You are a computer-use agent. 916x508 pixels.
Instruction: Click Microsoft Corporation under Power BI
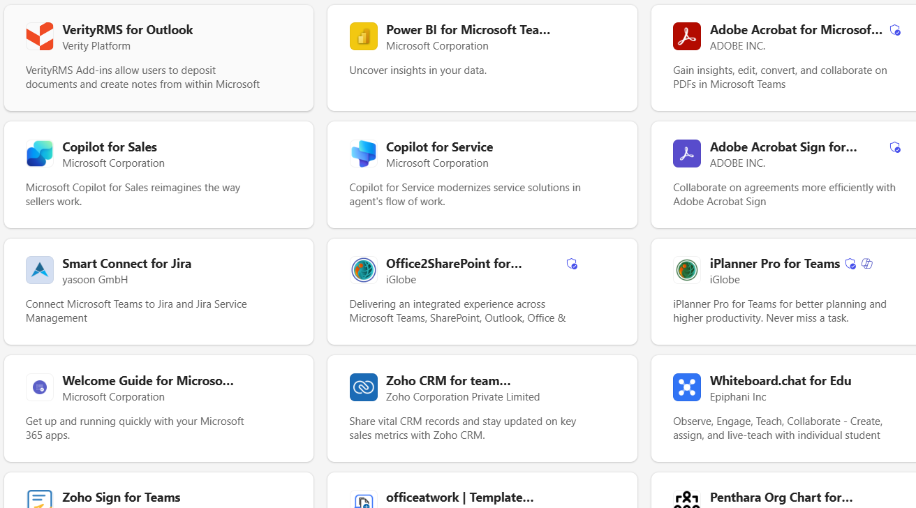coord(437,46)
